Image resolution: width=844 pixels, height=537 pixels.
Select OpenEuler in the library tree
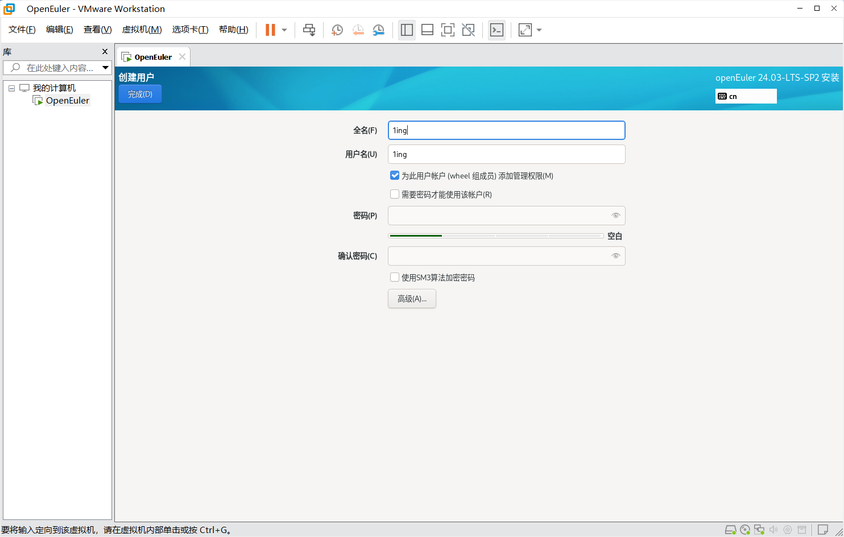coord(67,101)
